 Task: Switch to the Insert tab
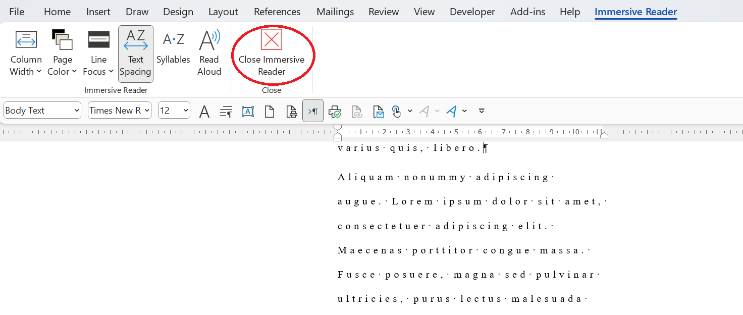(x=98, y=12)
